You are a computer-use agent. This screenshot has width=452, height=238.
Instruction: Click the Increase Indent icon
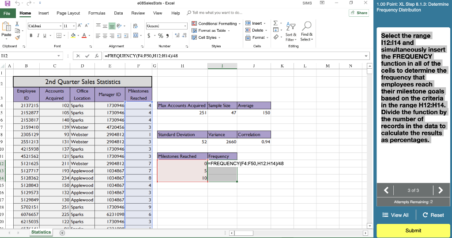(126, 36)
